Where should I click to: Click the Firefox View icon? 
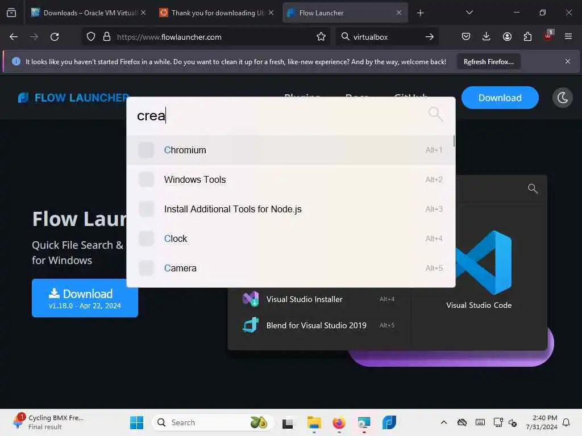11,12
